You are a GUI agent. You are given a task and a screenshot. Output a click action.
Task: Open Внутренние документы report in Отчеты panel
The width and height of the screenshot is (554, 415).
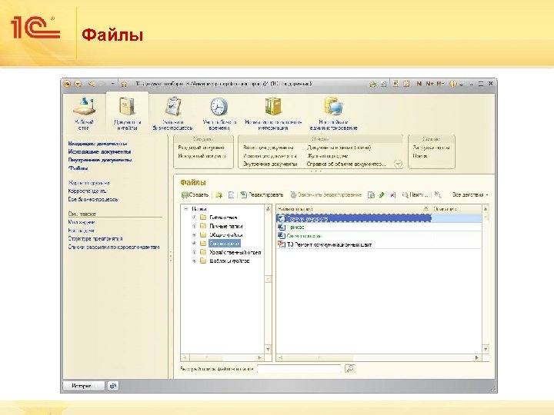(x=270, y=164)
